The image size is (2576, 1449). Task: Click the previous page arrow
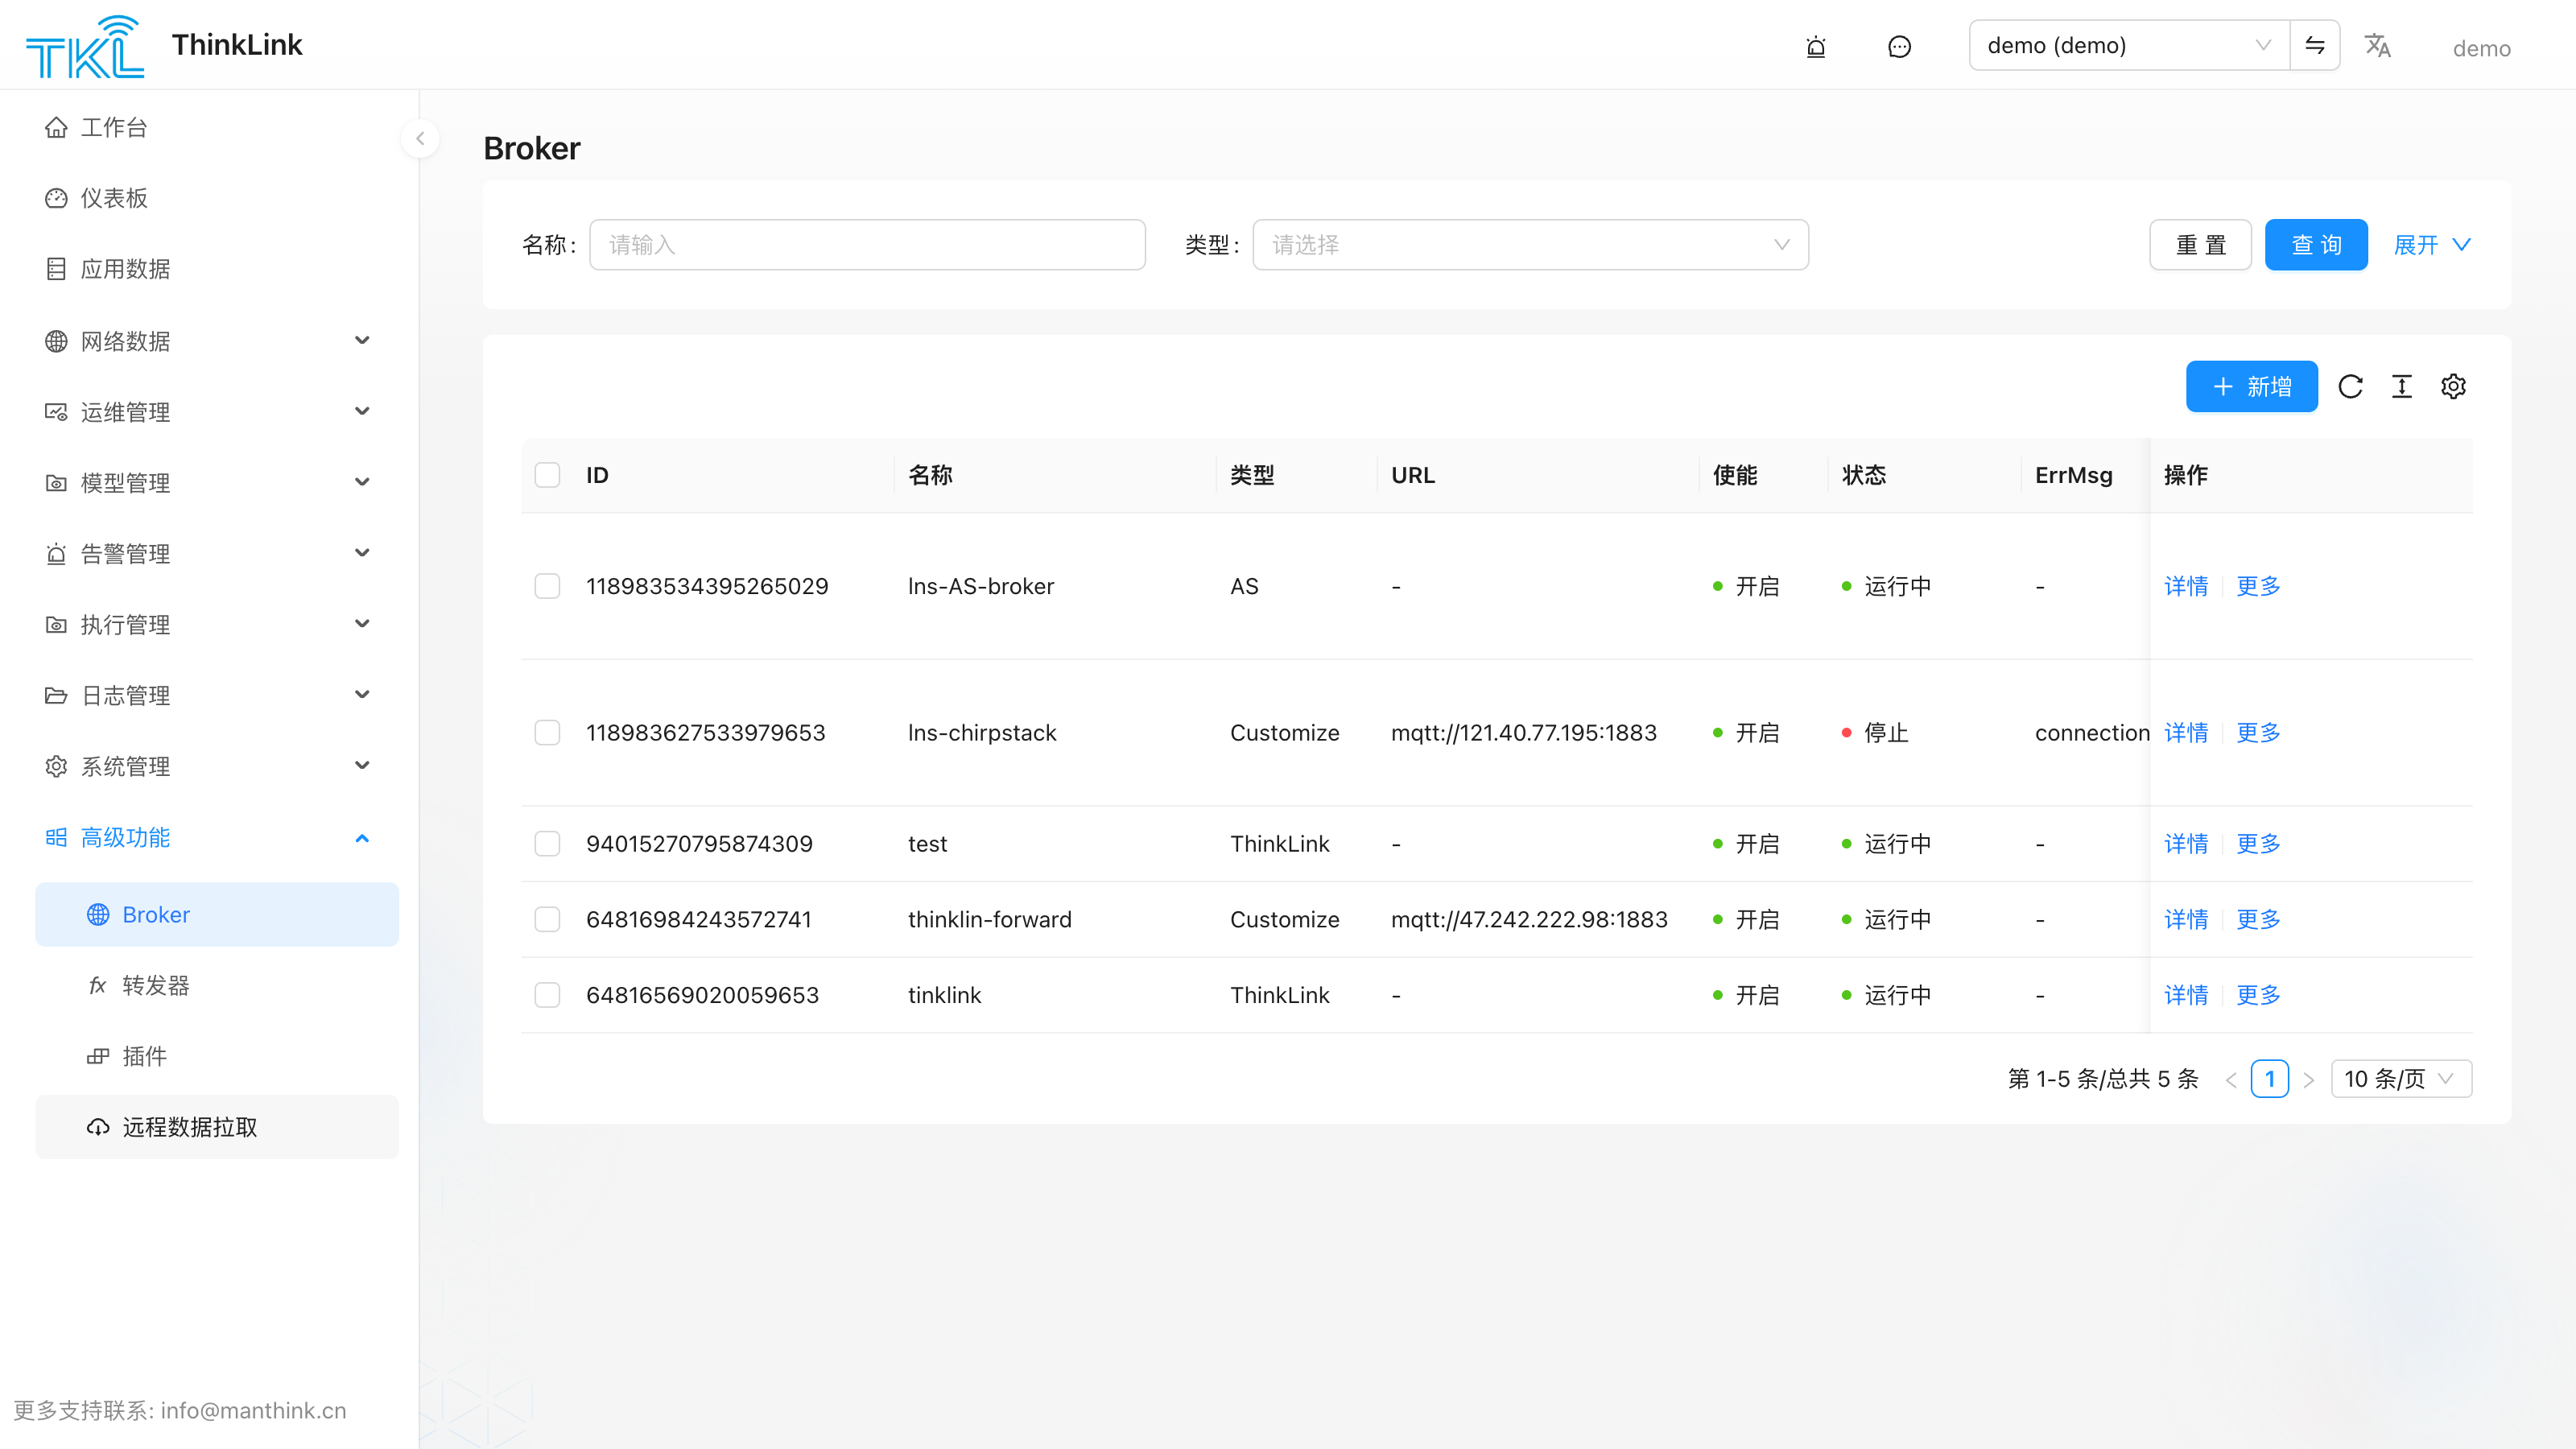pyautogui.click(x=2231, y=1080)
